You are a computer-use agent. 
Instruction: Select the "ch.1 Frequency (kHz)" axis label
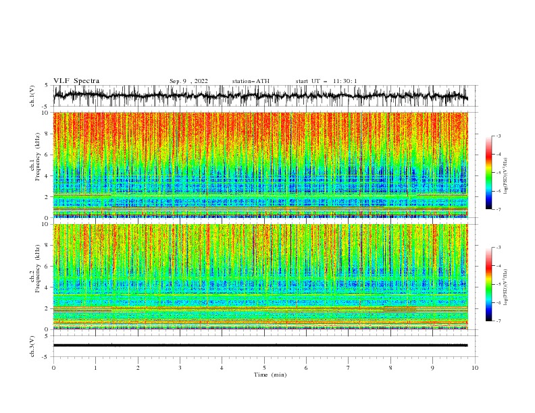[34, 157]
